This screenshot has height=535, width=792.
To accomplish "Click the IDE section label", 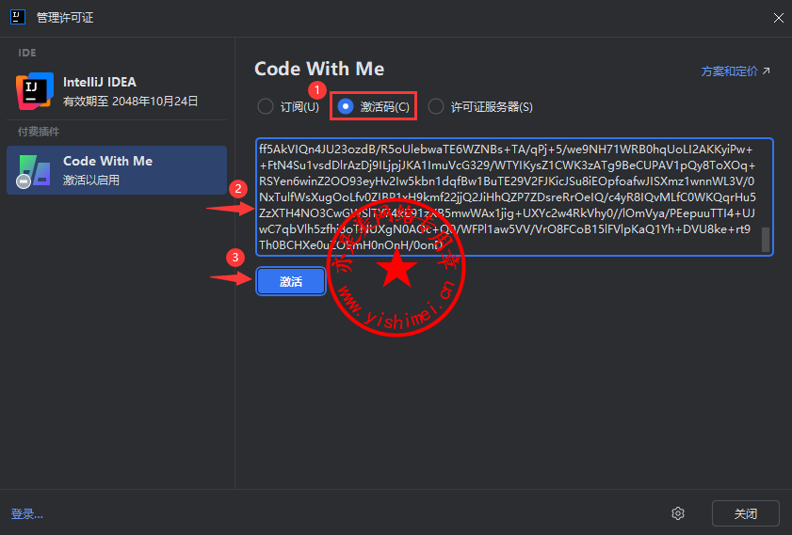I will [x=27, y=53].
